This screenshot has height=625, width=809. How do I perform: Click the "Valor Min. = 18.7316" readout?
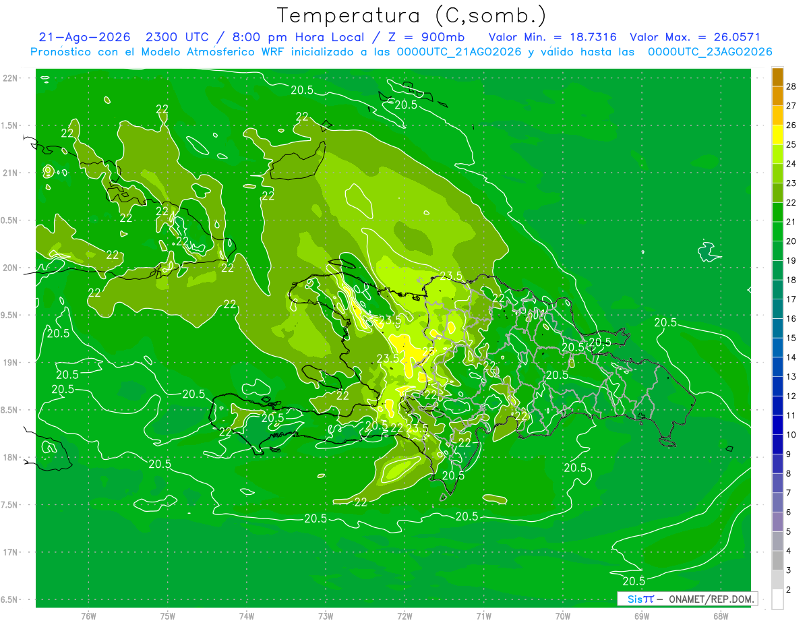[552, 37]
